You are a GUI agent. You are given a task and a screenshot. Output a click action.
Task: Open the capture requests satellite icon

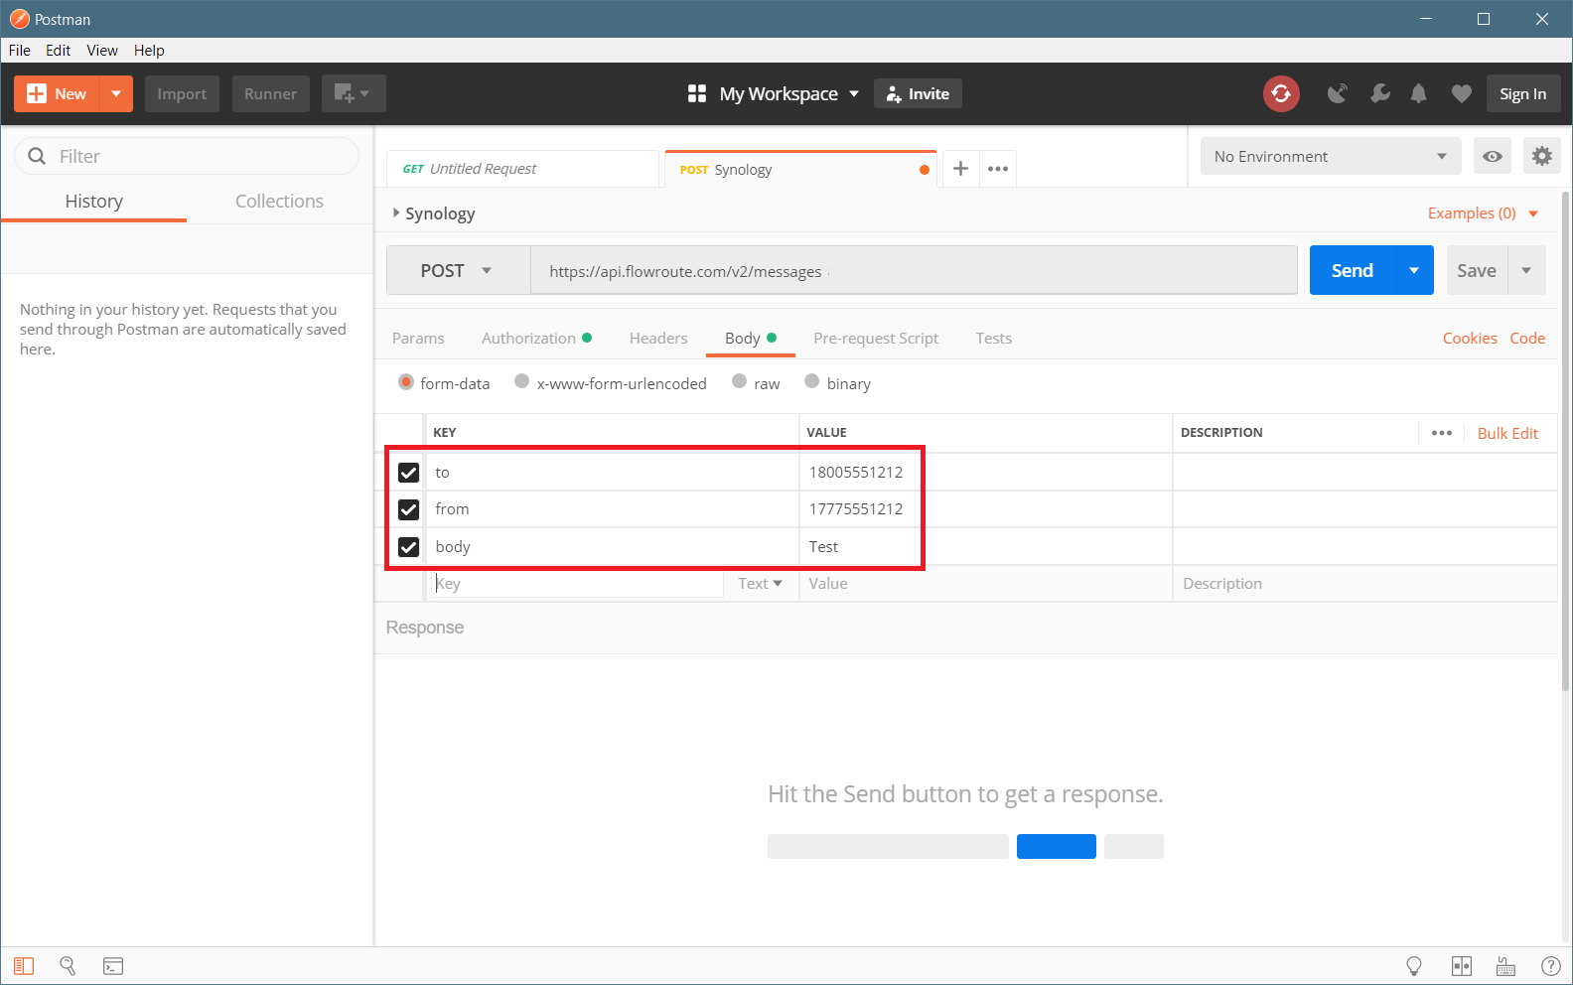tap(1338, 93)
